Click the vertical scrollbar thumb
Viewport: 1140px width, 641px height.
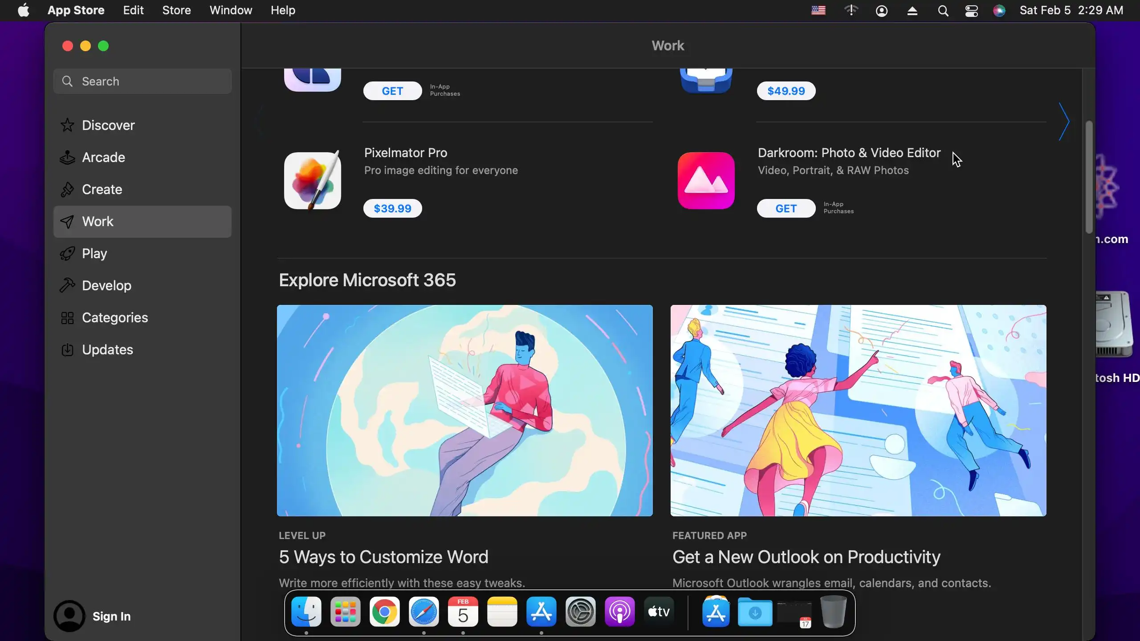click(1089, 176)
